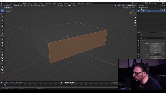Select the Move tool

click(x=2, y=17)
